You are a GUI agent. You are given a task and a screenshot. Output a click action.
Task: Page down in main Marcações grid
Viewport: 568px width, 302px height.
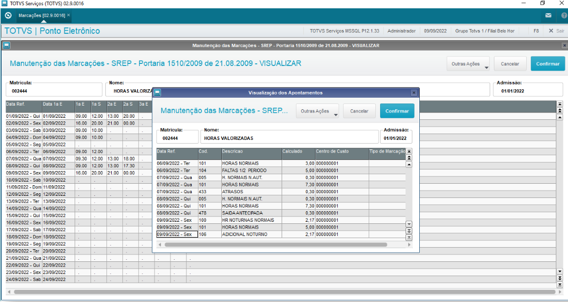(560, 278)
